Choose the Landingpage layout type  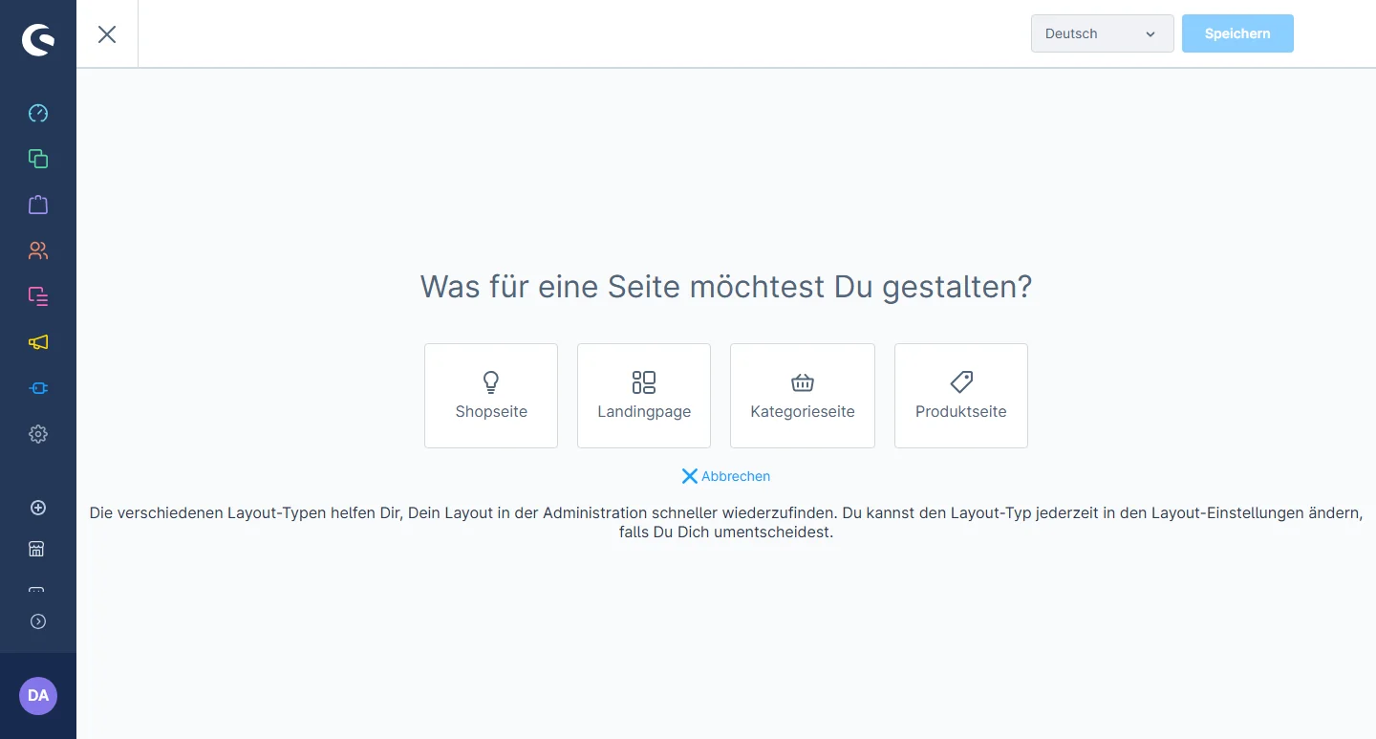click(644, 396)
